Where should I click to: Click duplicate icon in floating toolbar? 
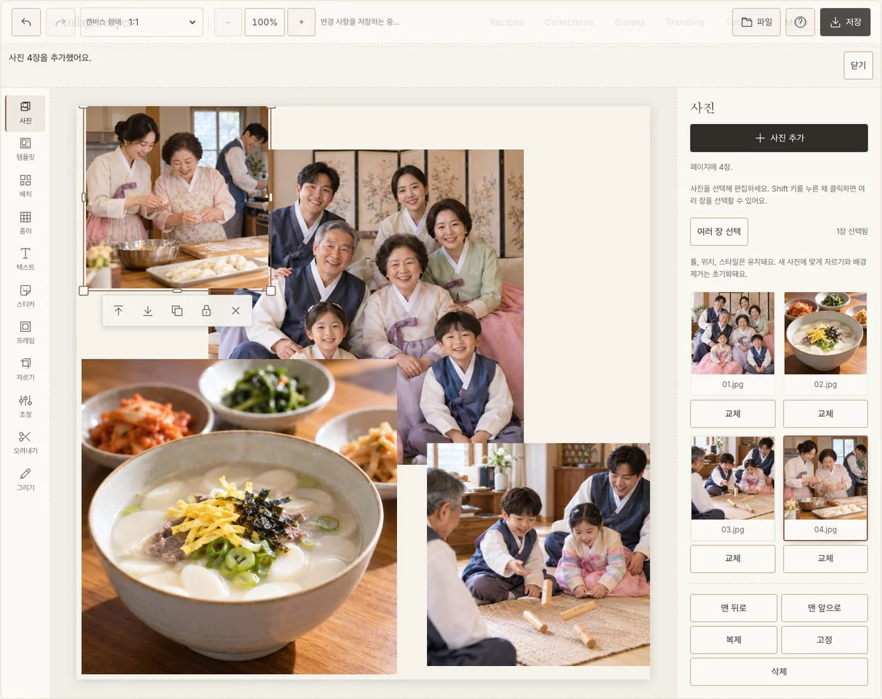point(177,311)
